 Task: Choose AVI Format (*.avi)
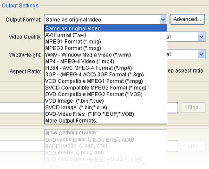click(105, 35)
